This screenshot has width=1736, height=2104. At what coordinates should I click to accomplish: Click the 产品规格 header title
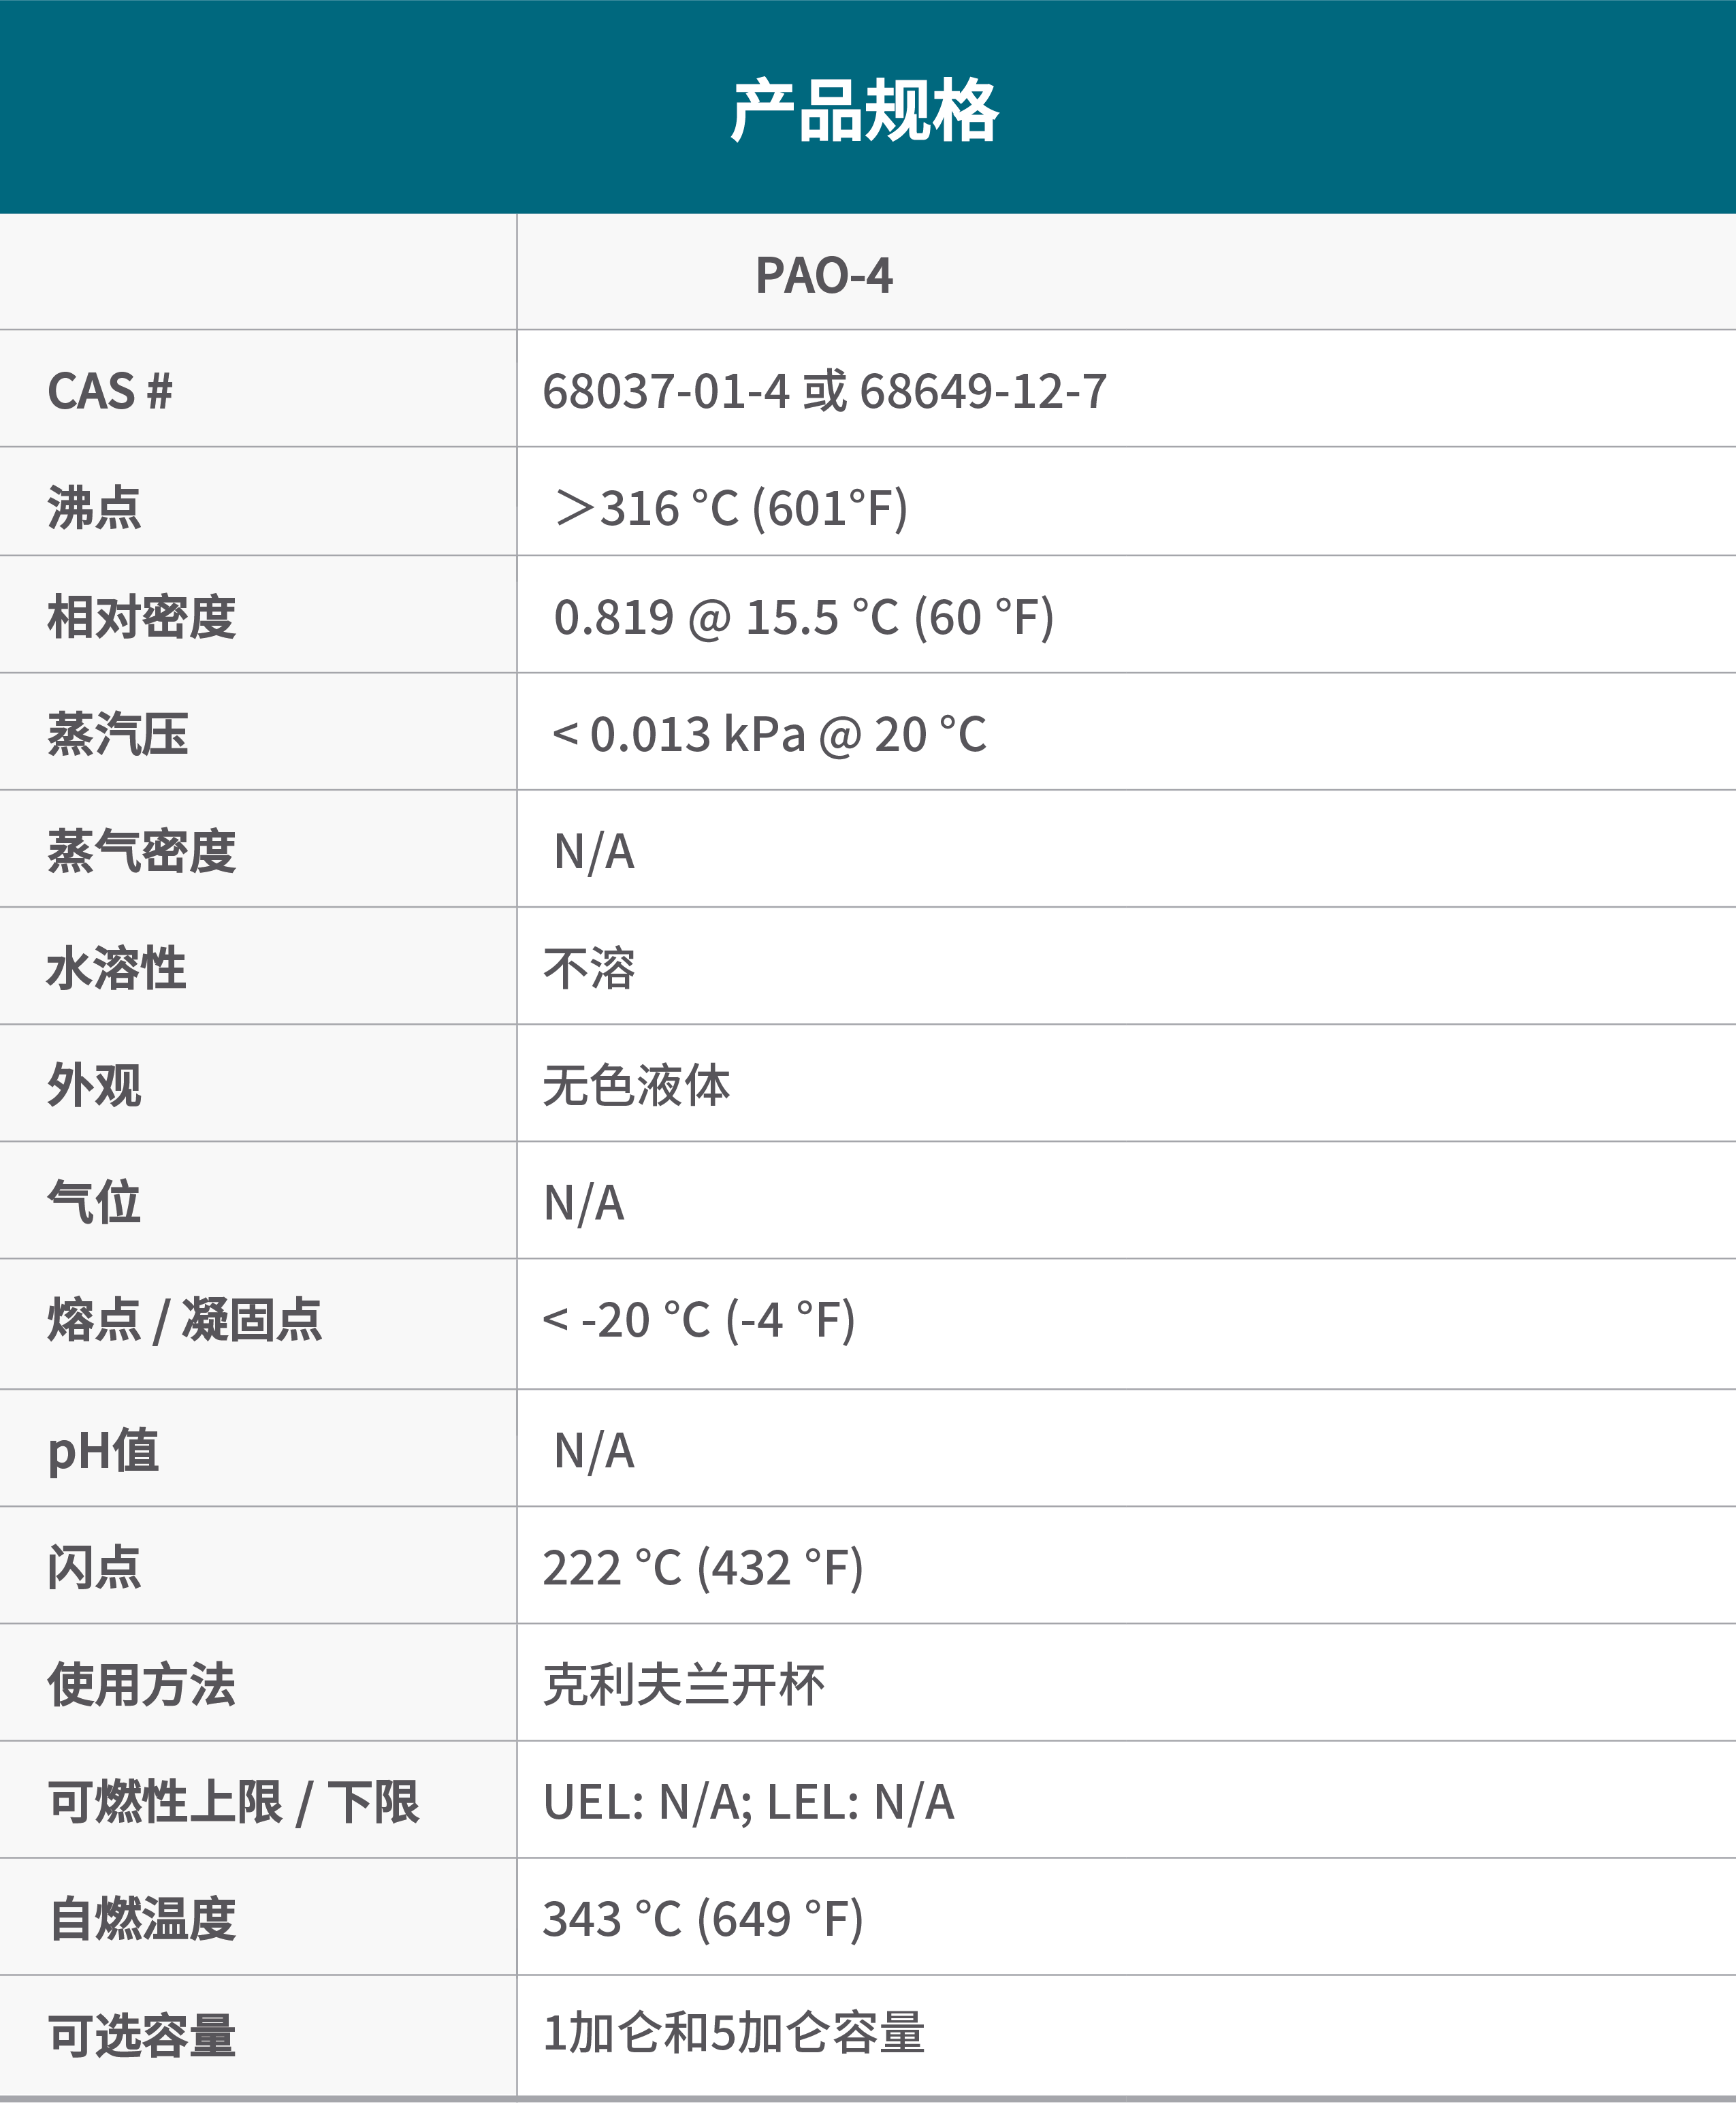coord(865,110)
